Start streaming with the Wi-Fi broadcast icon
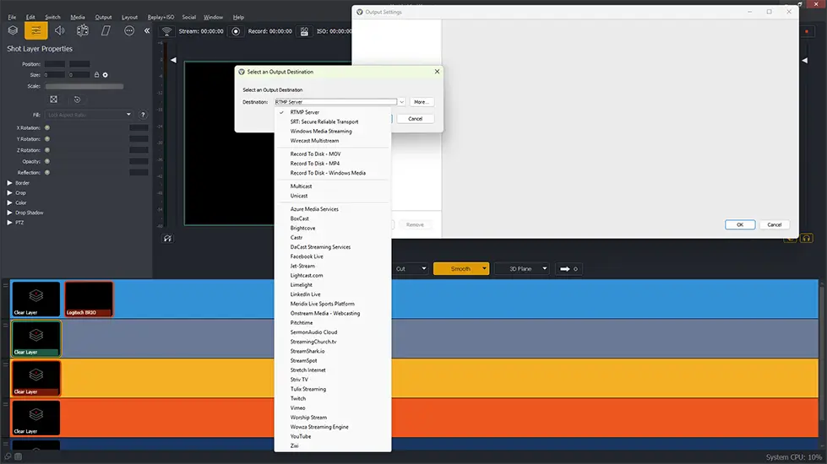827x464 pixels. [x=166, y=31]
